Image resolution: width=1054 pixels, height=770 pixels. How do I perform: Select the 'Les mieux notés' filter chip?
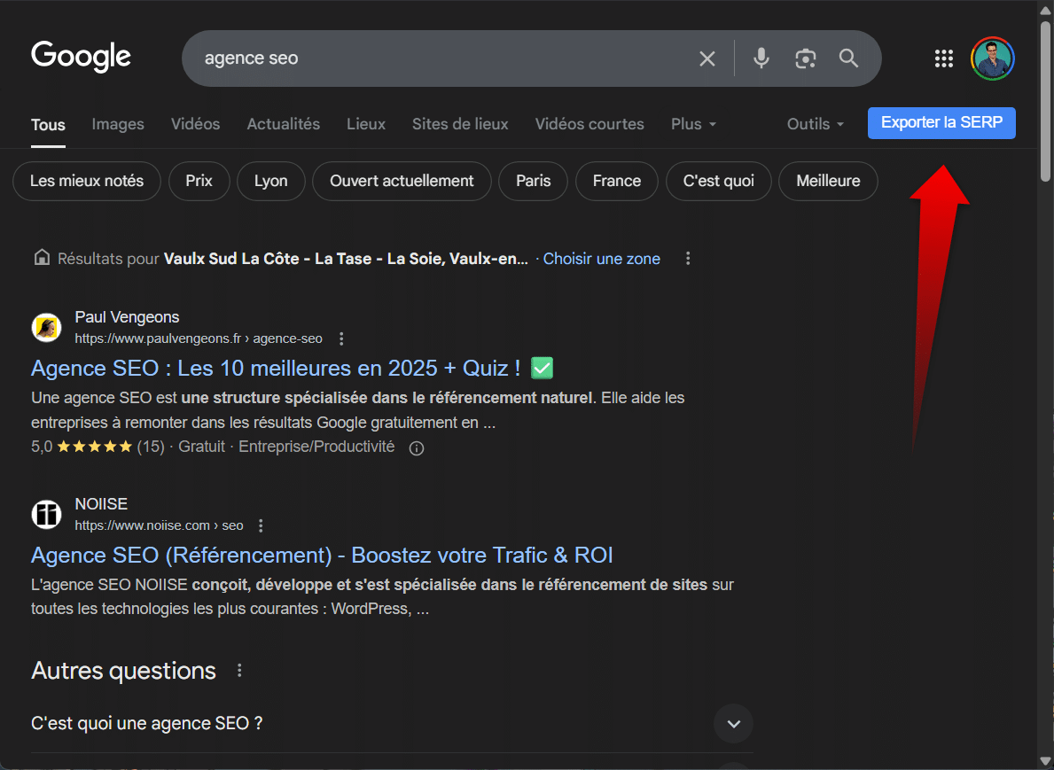click(87, 181)
